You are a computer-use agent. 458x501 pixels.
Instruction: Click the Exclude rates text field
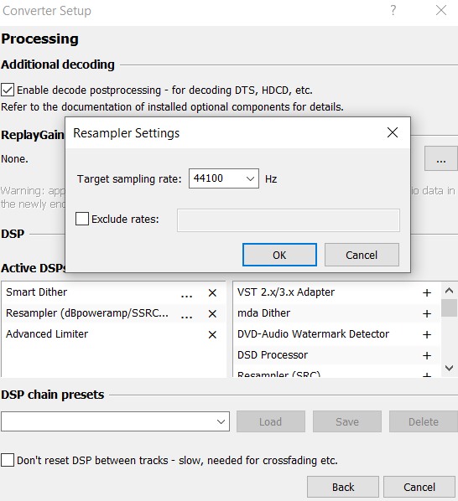(289, 220)
